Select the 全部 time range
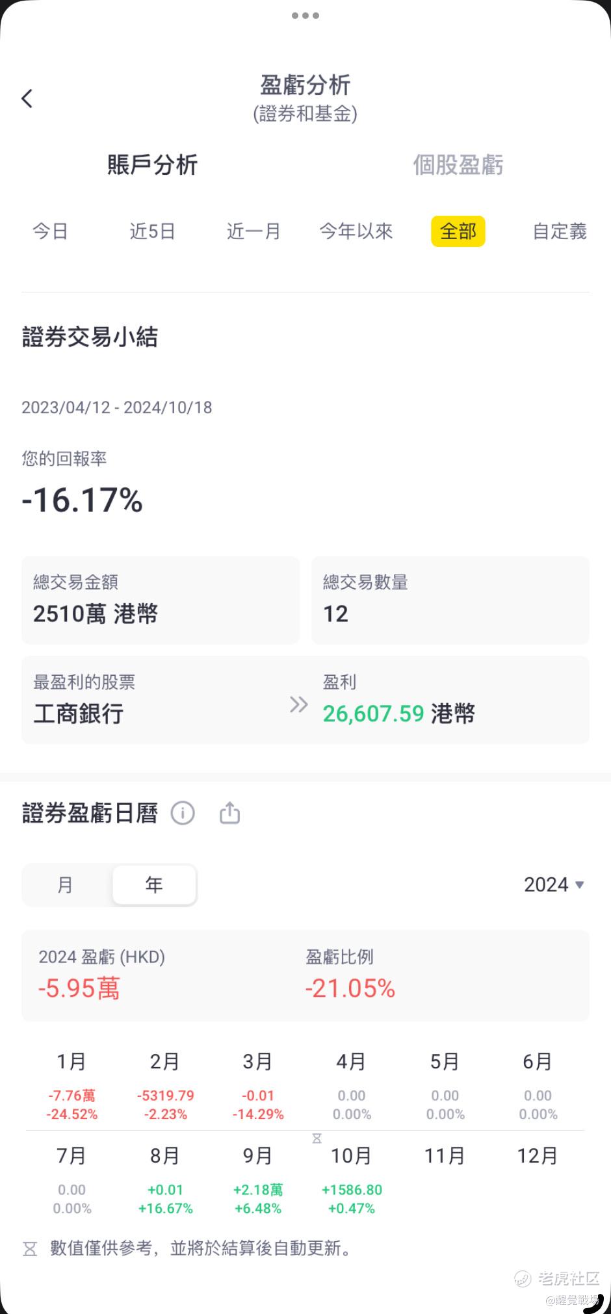The image size is (611, 1314). [458, 231]
